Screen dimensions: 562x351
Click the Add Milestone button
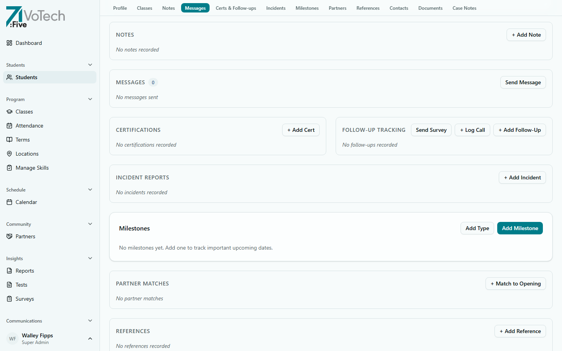tap(520, 228)
